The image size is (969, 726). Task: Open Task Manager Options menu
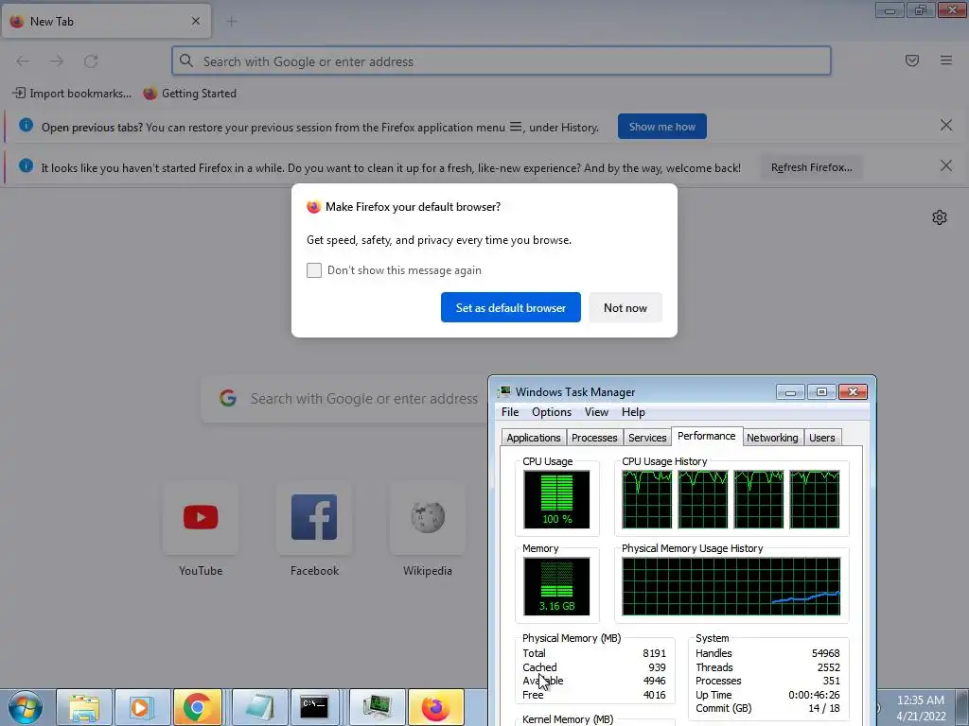pyautogui.click(x=552, y=412)
